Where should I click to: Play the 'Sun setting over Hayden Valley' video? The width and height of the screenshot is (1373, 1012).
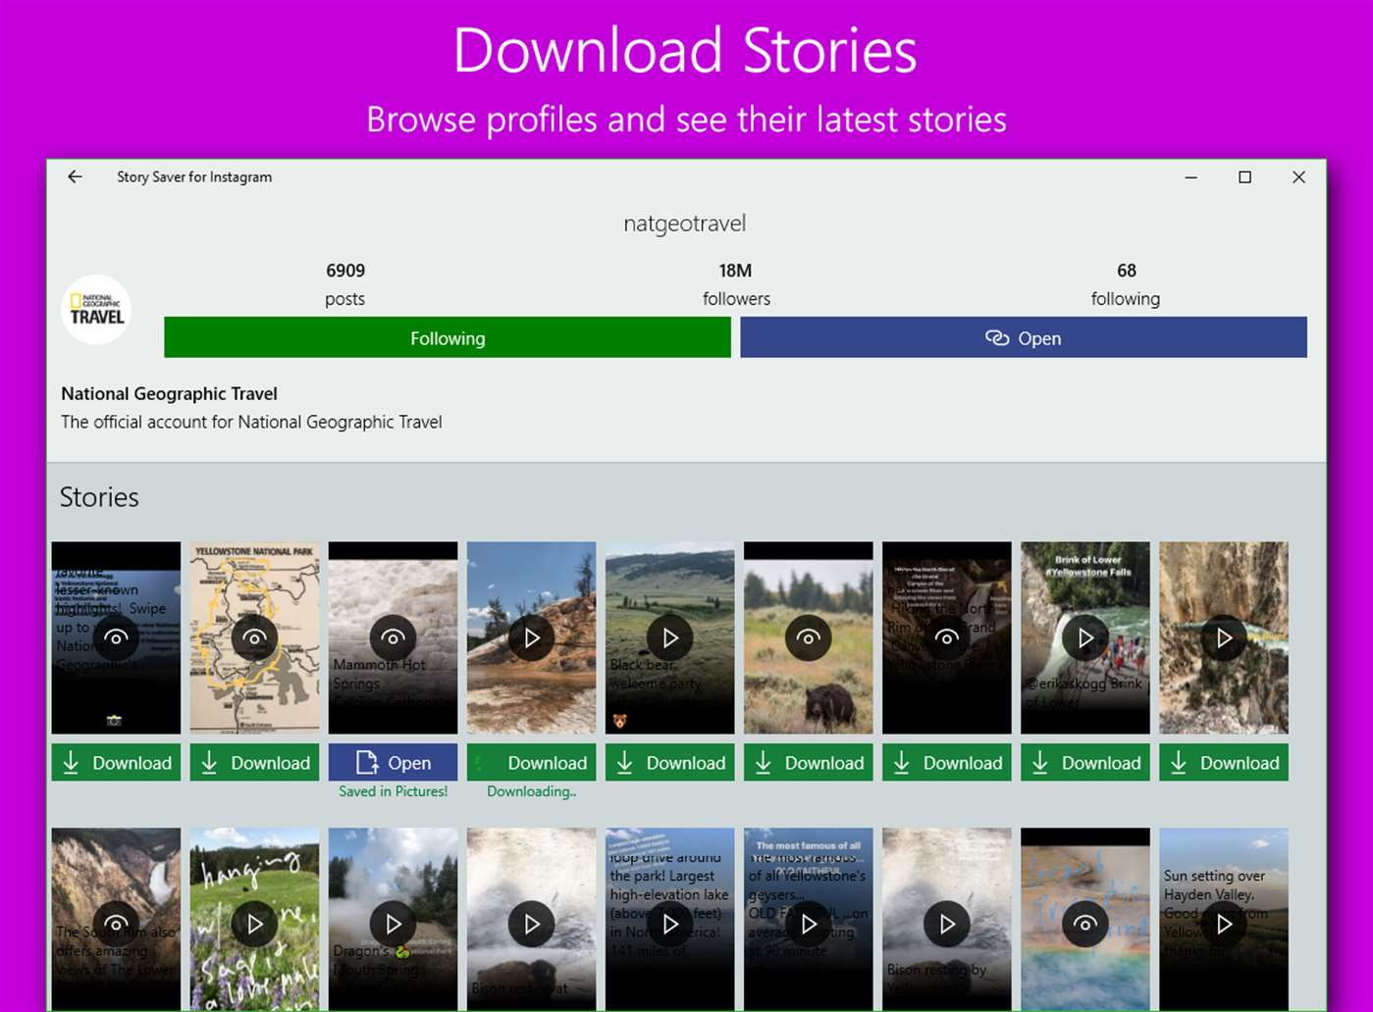coord(1223,922)
